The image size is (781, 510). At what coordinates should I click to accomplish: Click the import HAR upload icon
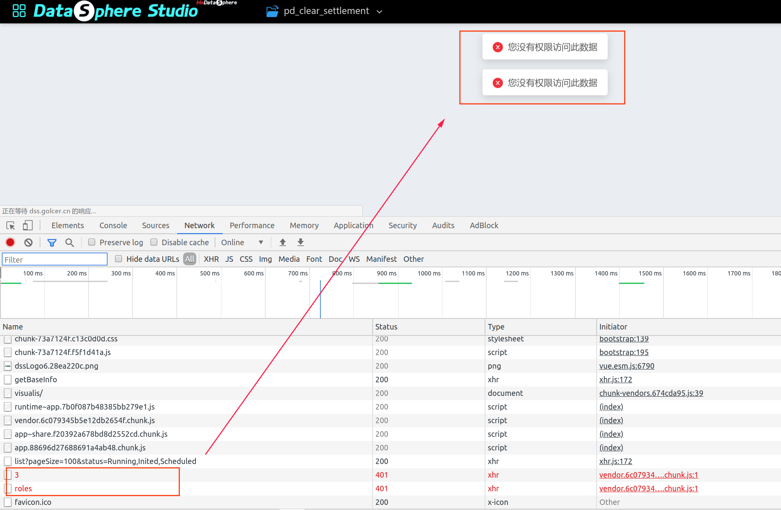283,242
